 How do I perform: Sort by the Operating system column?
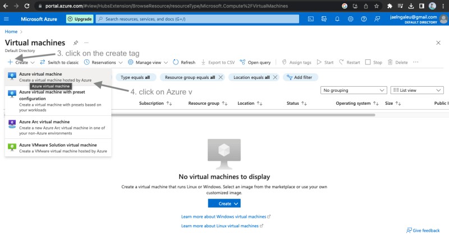click(x=357, y=103)
